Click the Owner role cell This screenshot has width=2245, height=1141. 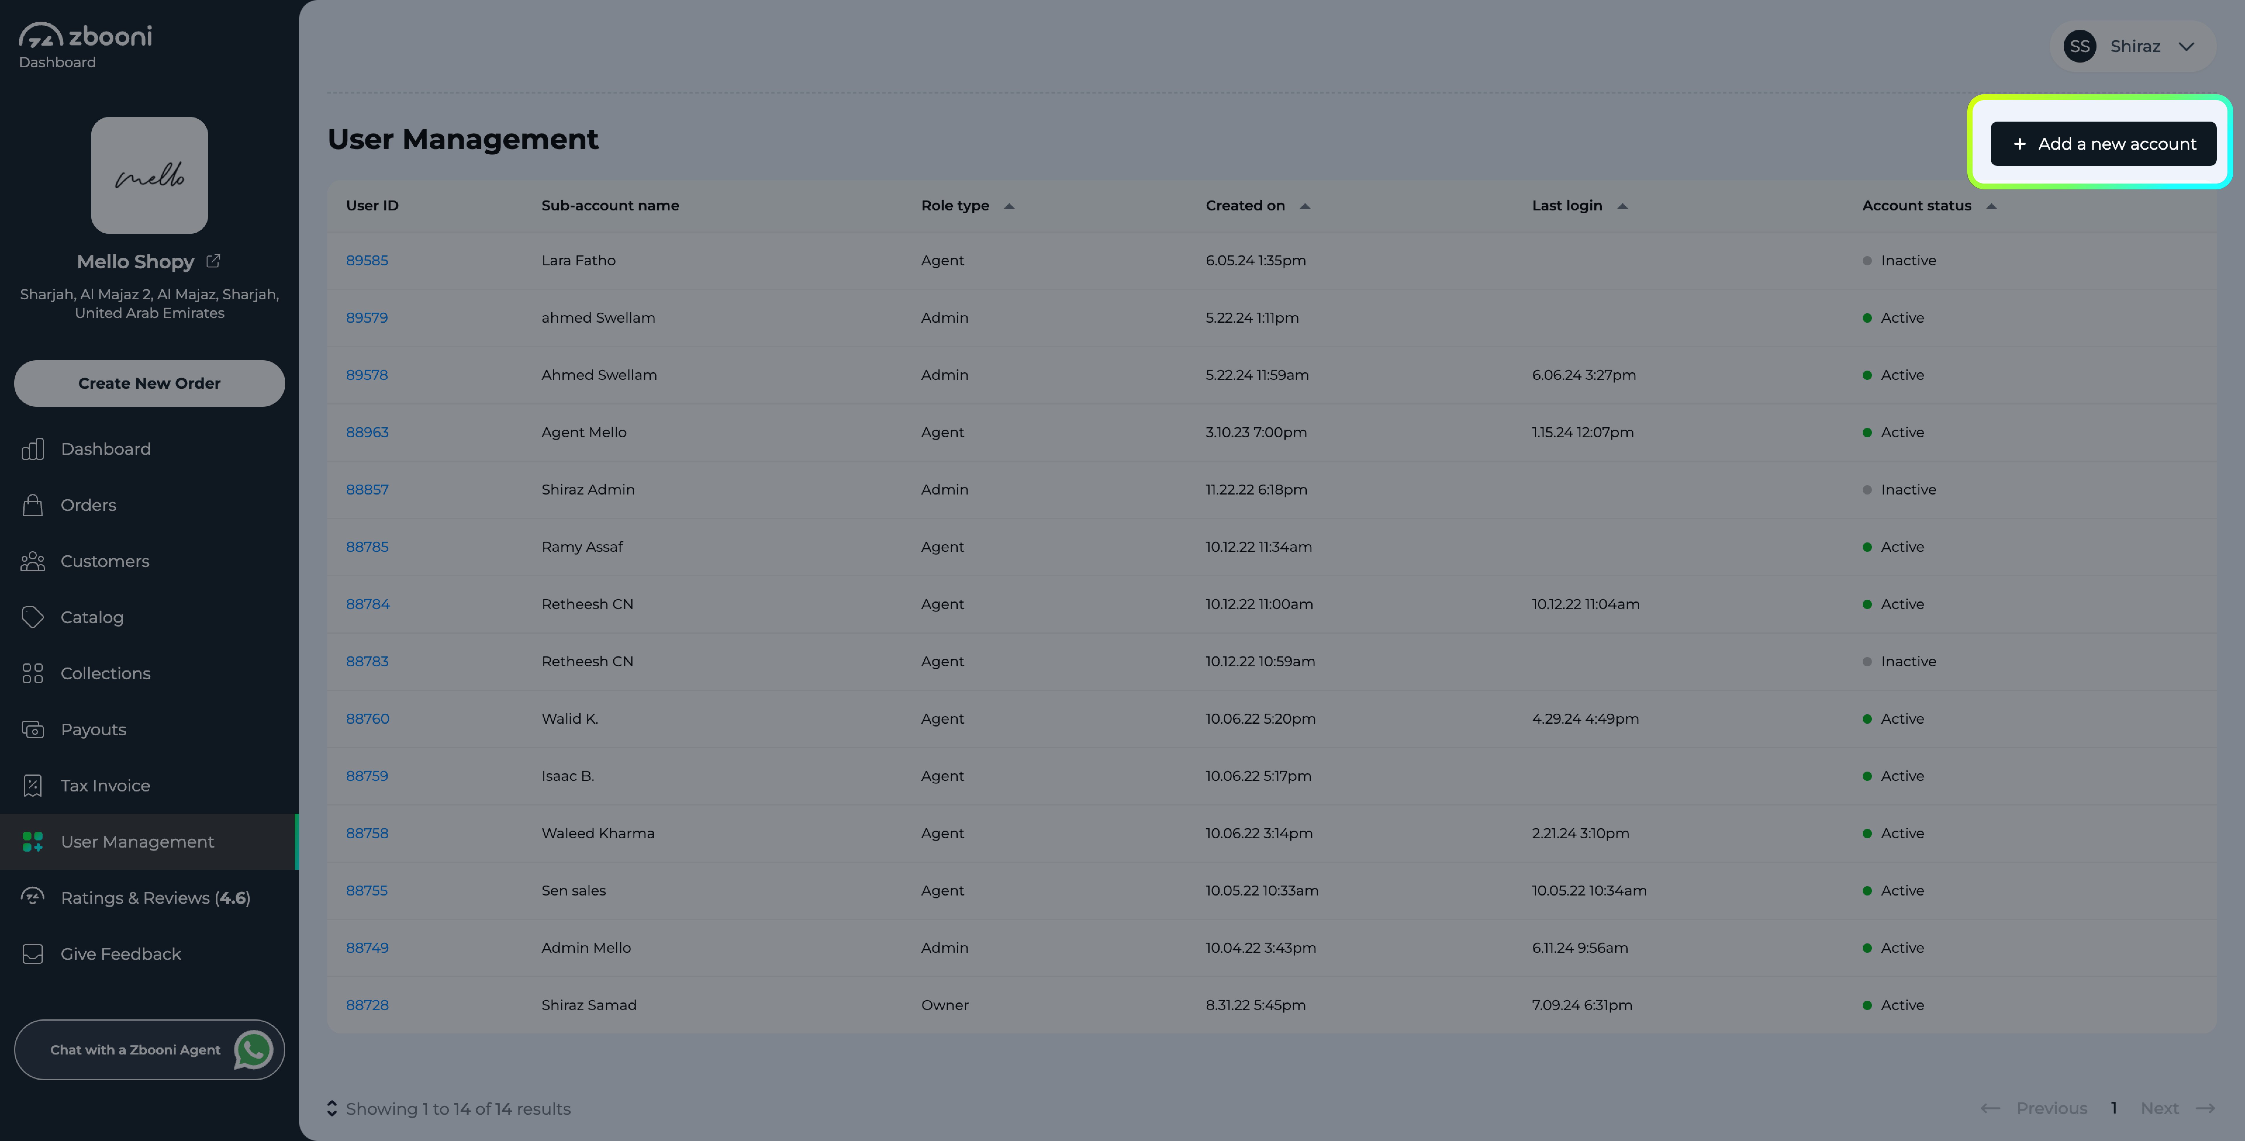pos(945,1005)
